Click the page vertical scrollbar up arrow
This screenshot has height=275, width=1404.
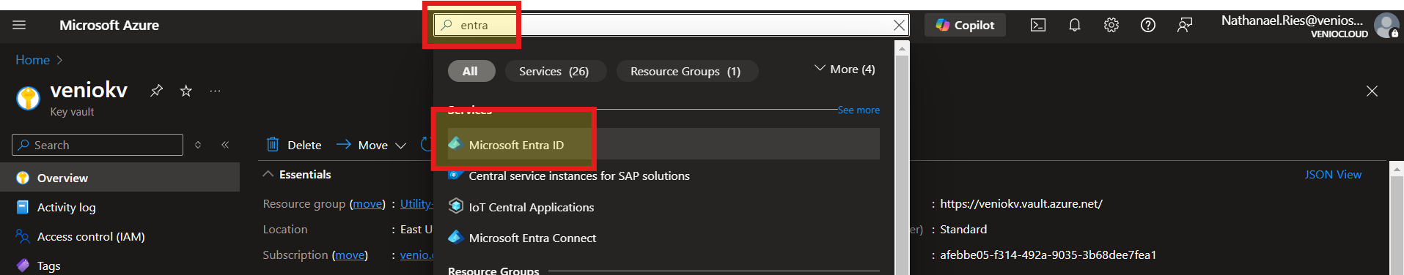1397,169
